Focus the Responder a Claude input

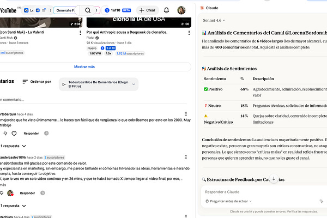(264, 192)
